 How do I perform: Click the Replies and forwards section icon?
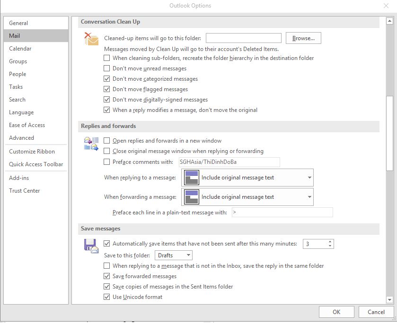(x=91, y=144)
